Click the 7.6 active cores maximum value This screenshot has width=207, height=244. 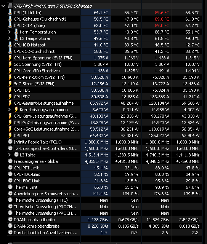click(x=165, y=233)
